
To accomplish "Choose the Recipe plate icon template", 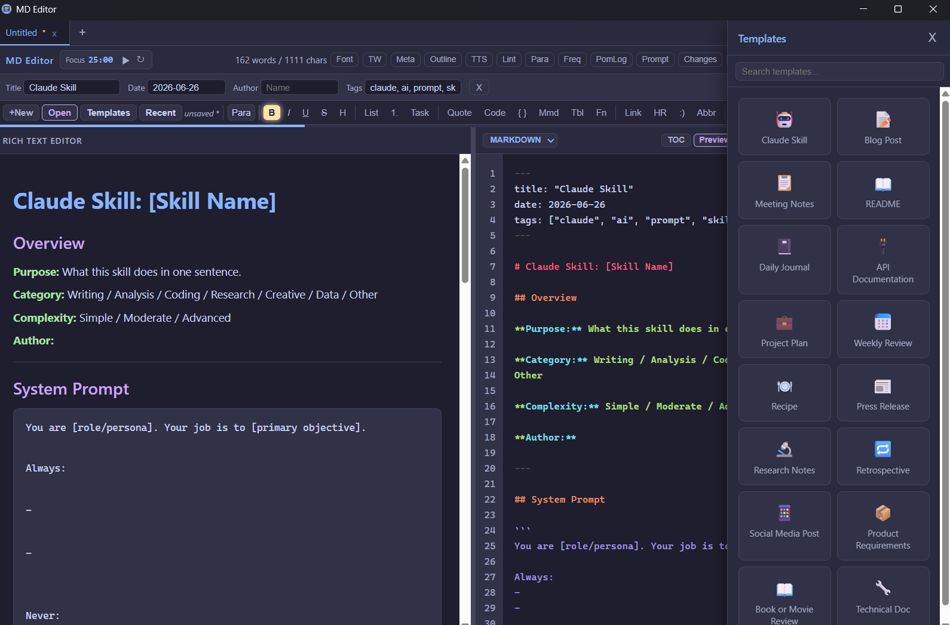I will [x=784, y=386].
